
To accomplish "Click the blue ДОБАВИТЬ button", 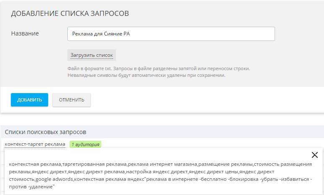I will coord(30,100).
